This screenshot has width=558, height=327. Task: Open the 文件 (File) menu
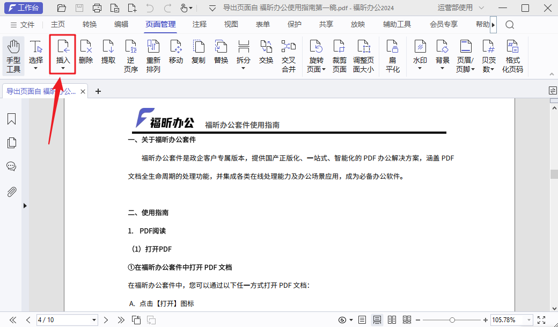23,25
